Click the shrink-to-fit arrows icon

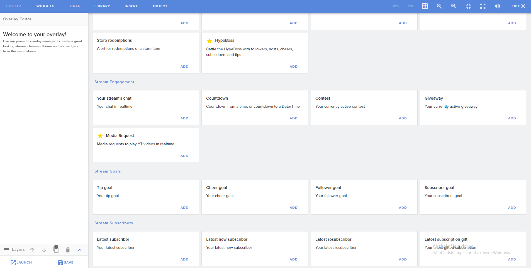point(468,6)
